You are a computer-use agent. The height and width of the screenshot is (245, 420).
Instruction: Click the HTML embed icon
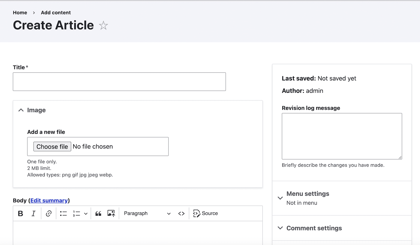coord(181,213)
